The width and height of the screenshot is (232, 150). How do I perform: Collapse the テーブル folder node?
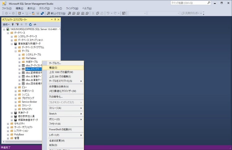tap(15, 51)
